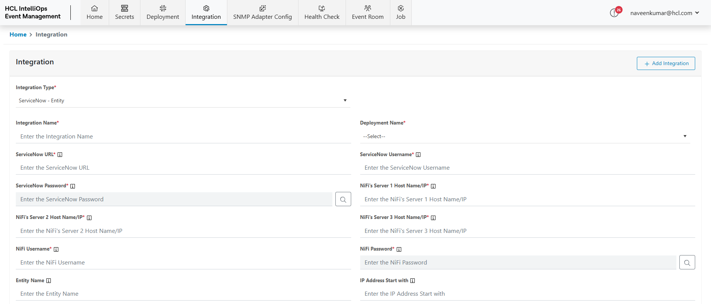Go to the Health Check tab
This screenshot has height=304, width=711.
(322, 13)
